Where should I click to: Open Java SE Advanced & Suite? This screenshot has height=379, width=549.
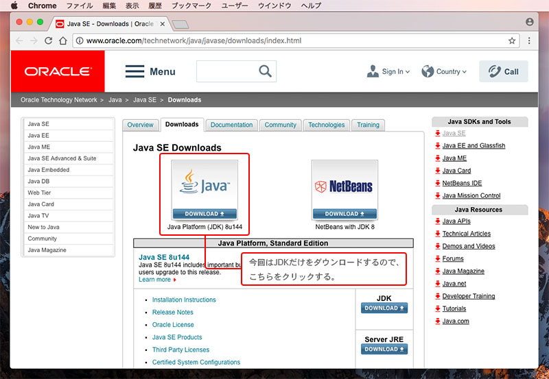[69, 158]
